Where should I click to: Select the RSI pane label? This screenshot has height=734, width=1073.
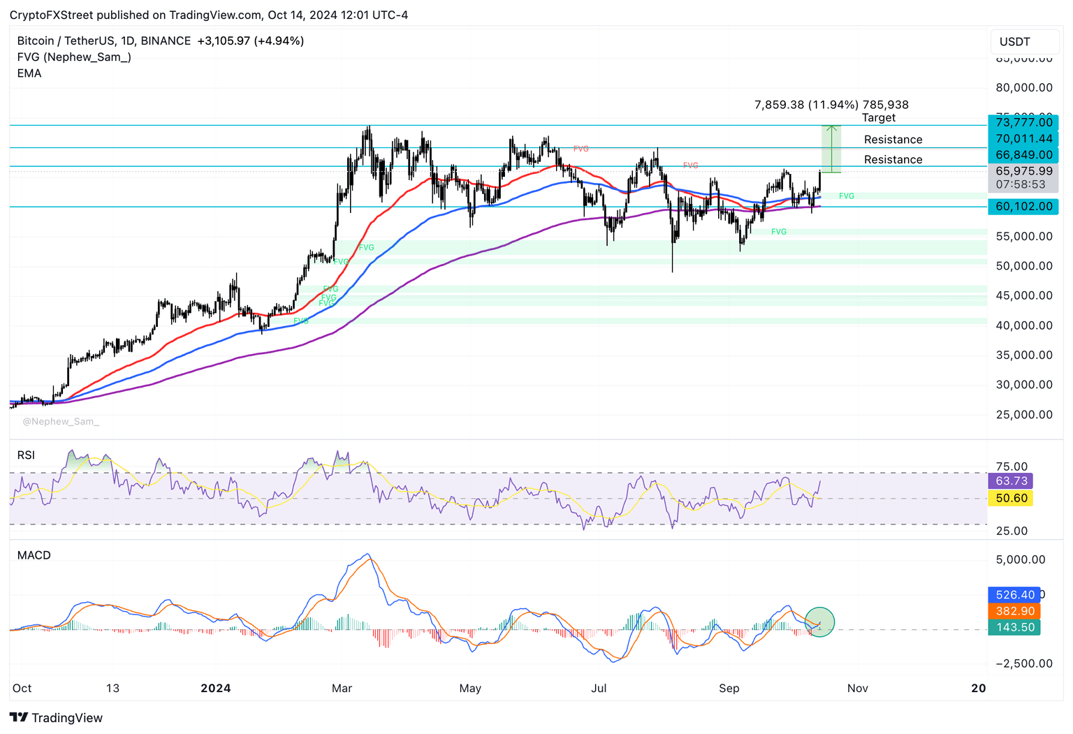(26, 455)
